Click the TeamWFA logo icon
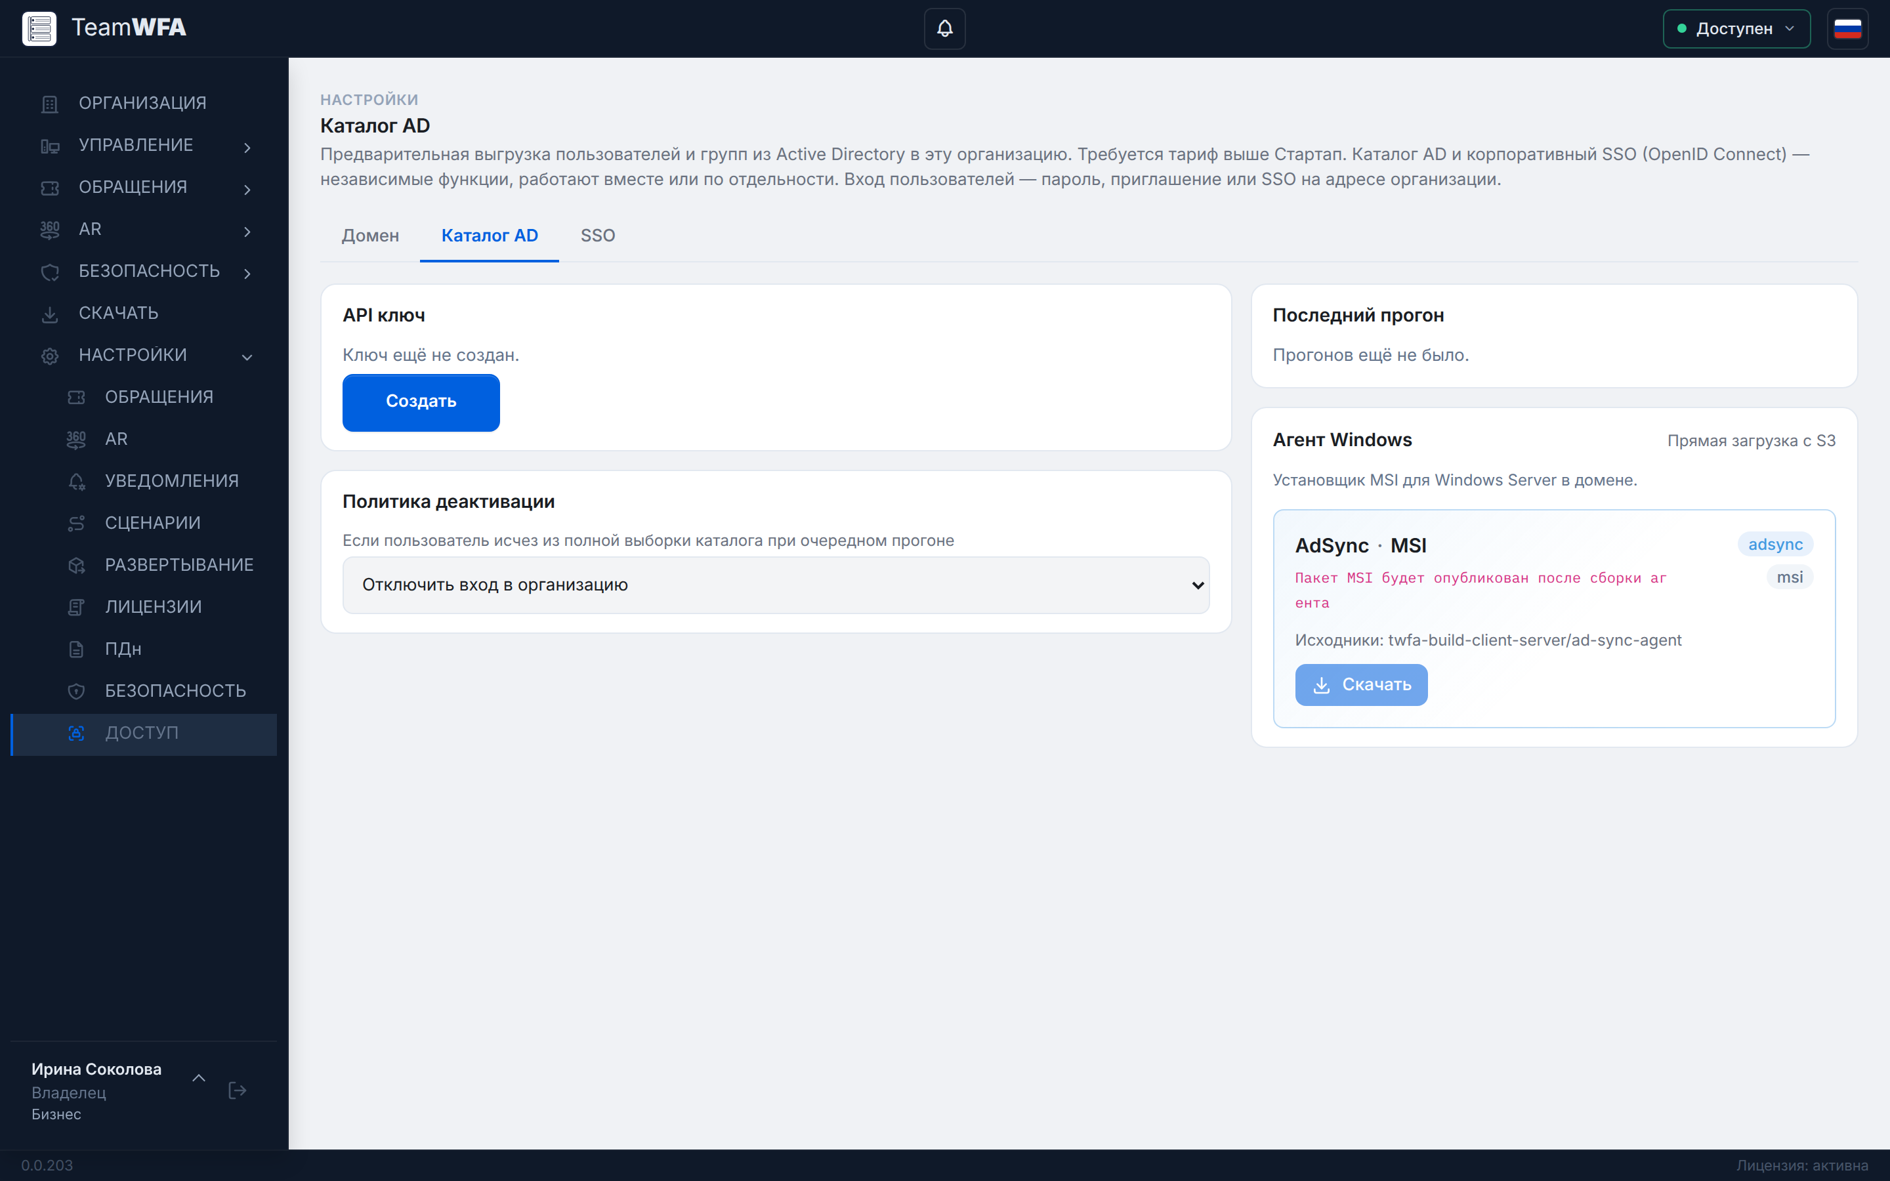Screen dimensions: 1890x1181 click(39, 29)
